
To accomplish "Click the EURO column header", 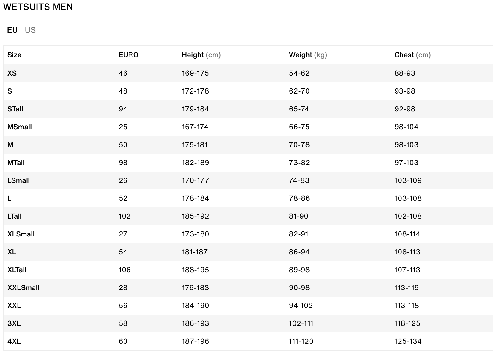I will [x=129, y=55].
